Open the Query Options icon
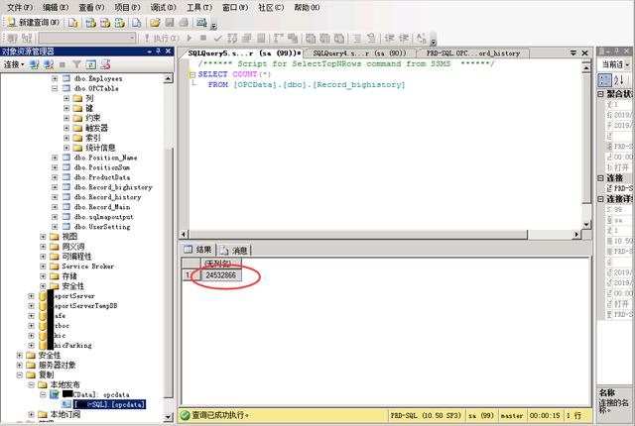 point(247,38)
